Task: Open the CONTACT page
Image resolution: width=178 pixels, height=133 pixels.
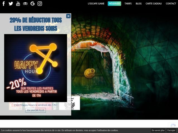Action: point(171,4)
